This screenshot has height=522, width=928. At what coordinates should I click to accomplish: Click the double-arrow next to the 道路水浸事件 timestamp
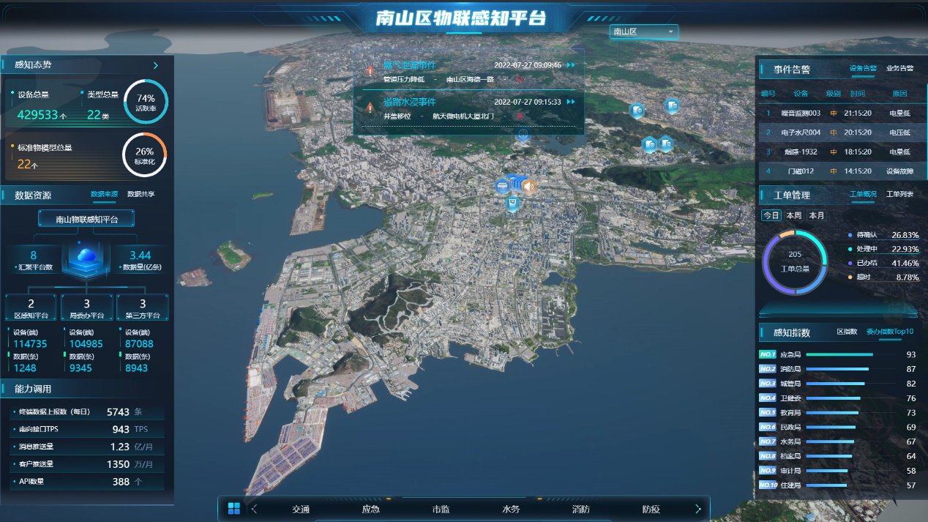pos(571,102)
